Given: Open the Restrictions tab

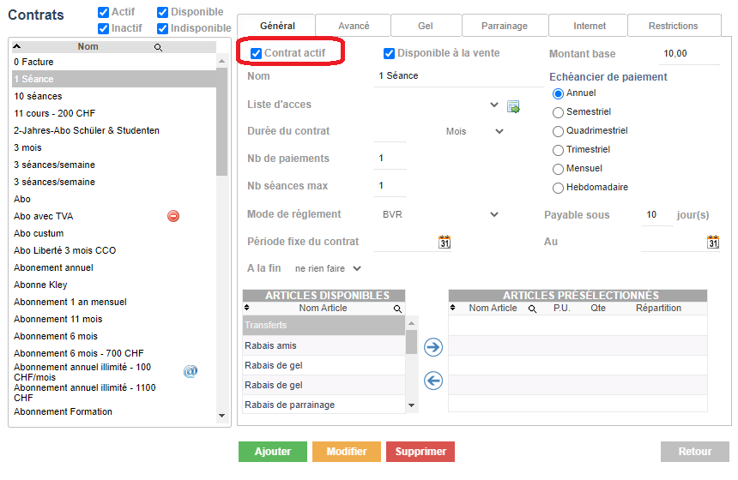Looking at the screenshot, I should coord(673,26).
